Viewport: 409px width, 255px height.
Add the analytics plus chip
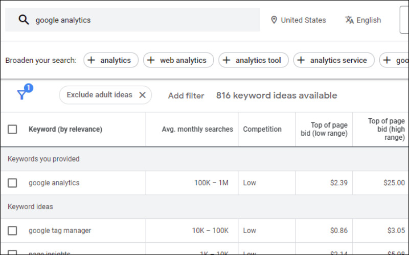click(111, 60)
